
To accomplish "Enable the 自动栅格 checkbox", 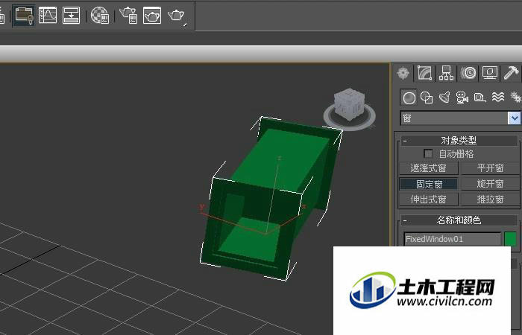I will coord(428,154).
